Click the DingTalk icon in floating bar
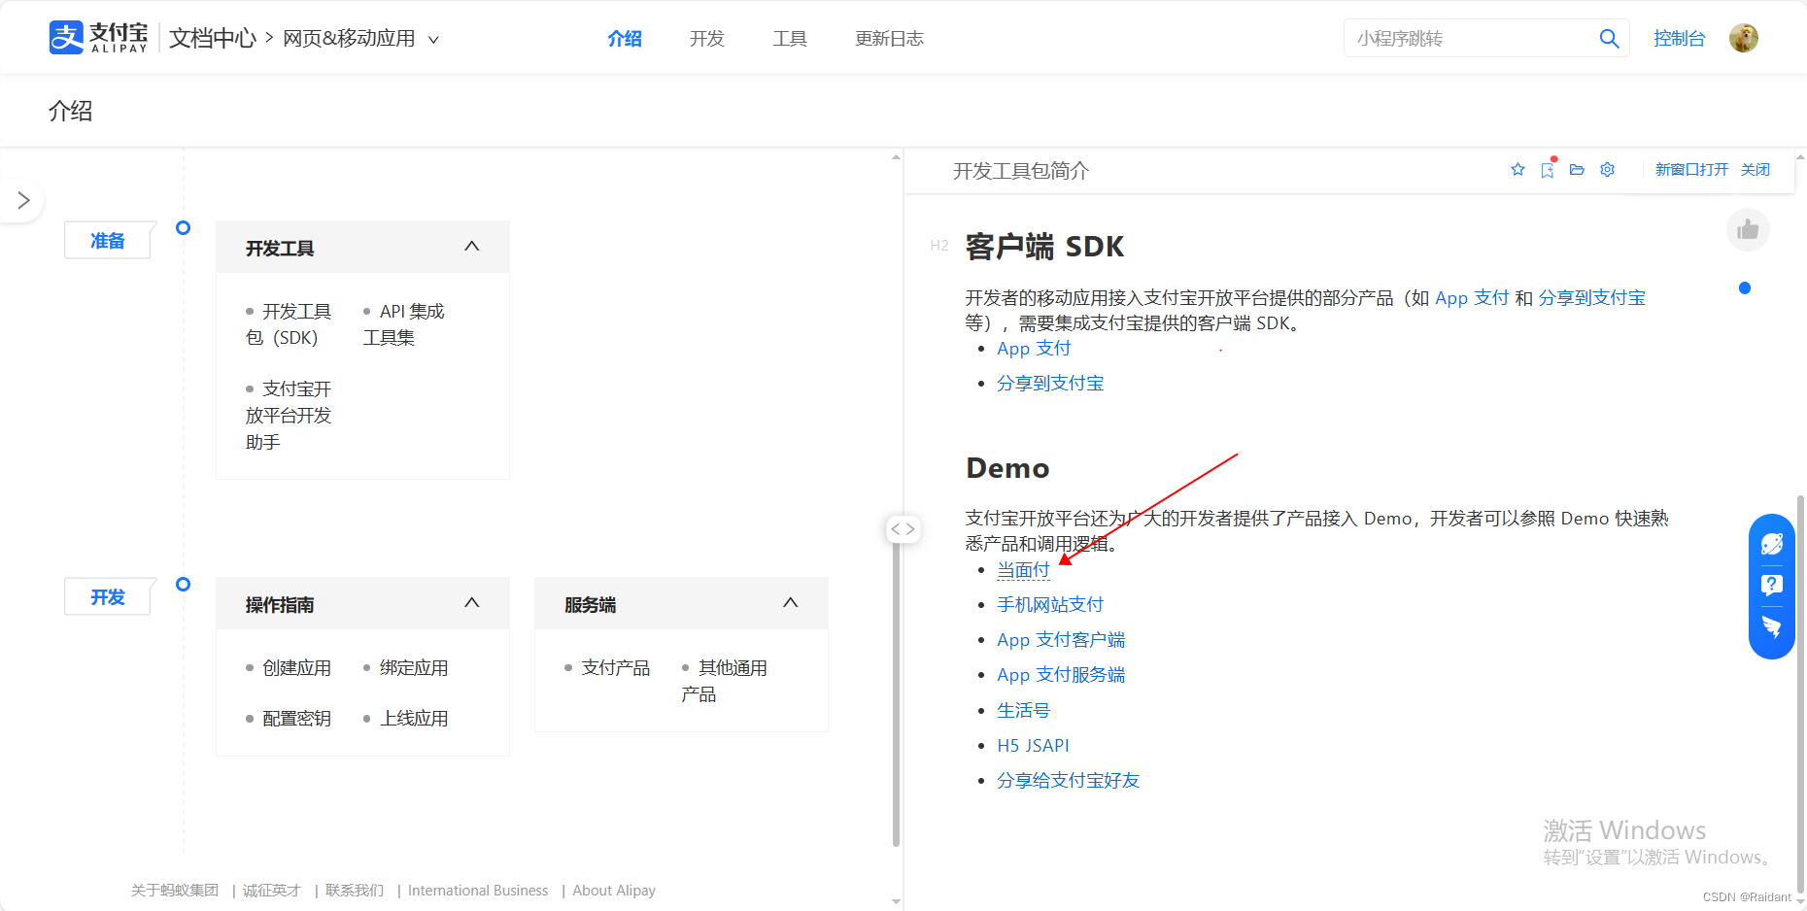The height and width of the screenshot is (911, 1807). 1772,626
